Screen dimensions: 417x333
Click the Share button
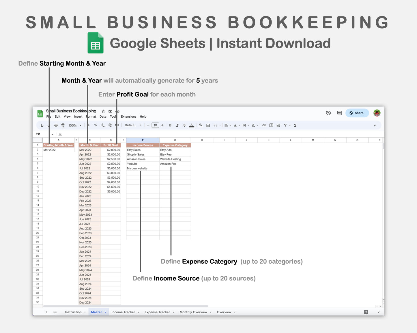(x=357, y=113)
